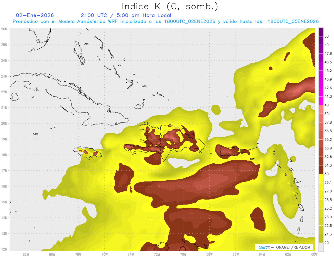Click the latitude label "14N"
Viewport: 334px width, 258px height.
pos(4,218)
